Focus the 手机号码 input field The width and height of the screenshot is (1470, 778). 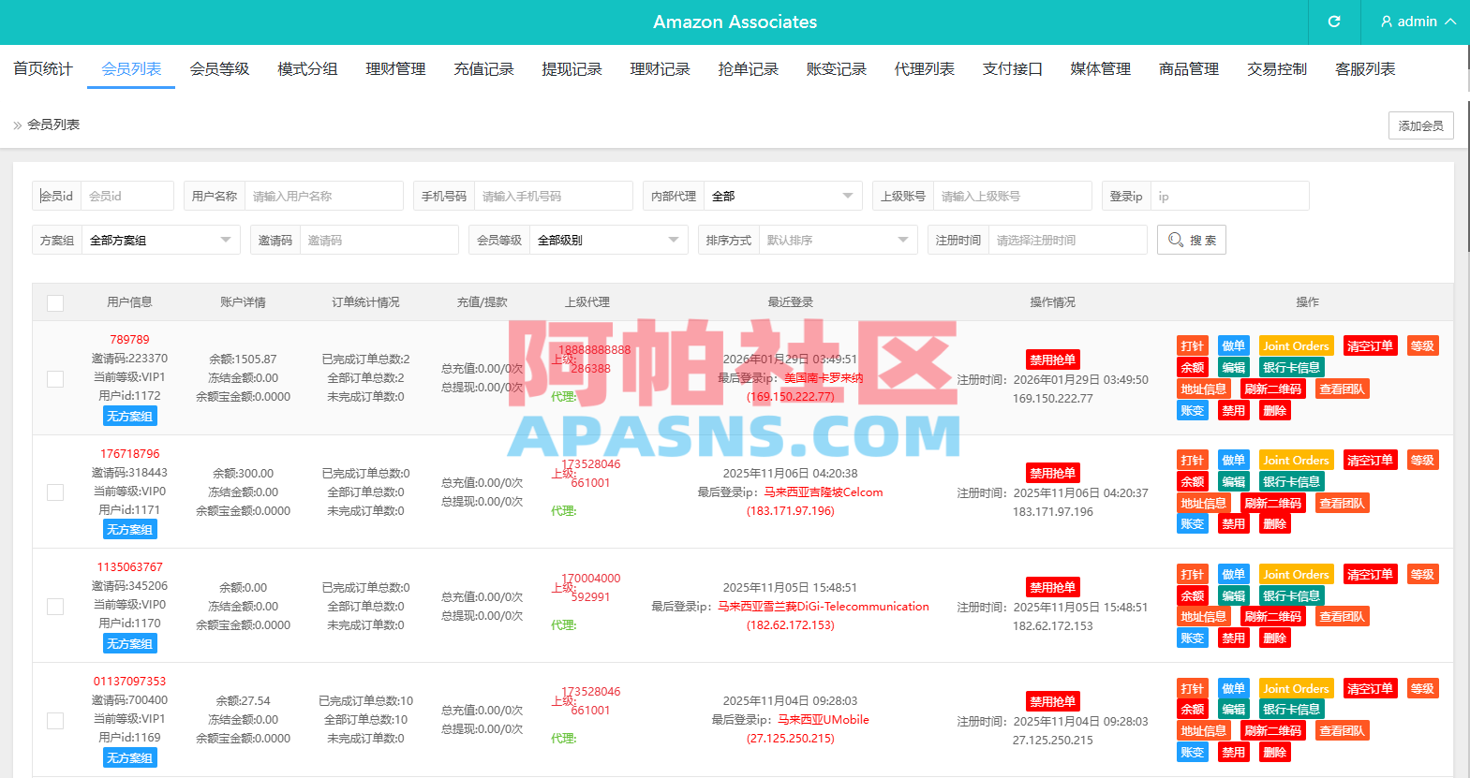point(553,196)
